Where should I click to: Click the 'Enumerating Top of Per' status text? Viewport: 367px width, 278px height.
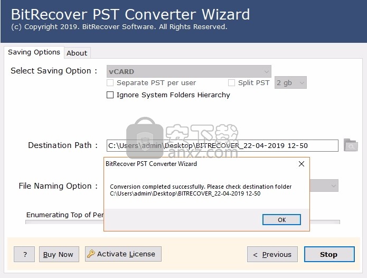tap(65, 215)
